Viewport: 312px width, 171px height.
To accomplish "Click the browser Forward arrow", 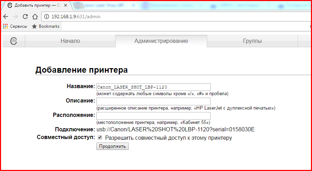I will pos(15,17).
